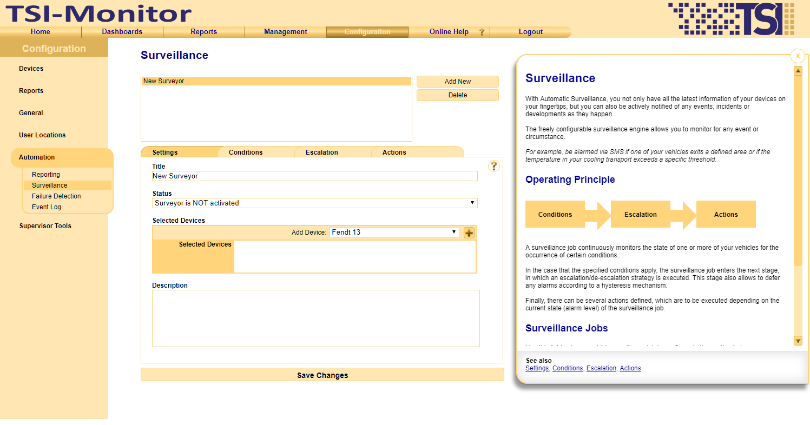This screenshot has height=425, width=810.
Task: Click the Escalation box in Operating Principle diagram
Action: click(x=641, y=214)
